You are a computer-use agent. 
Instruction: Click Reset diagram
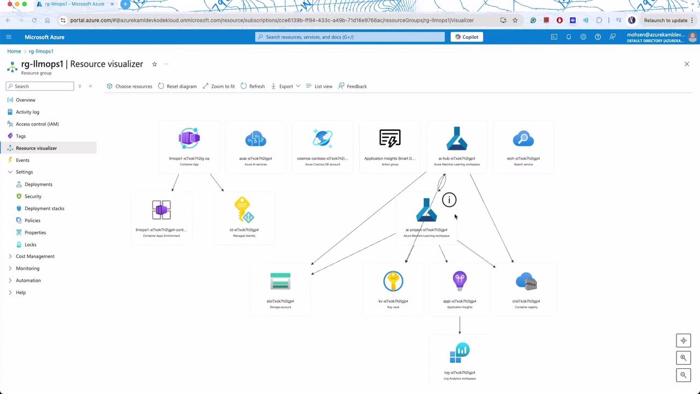(x=177, y=86)
